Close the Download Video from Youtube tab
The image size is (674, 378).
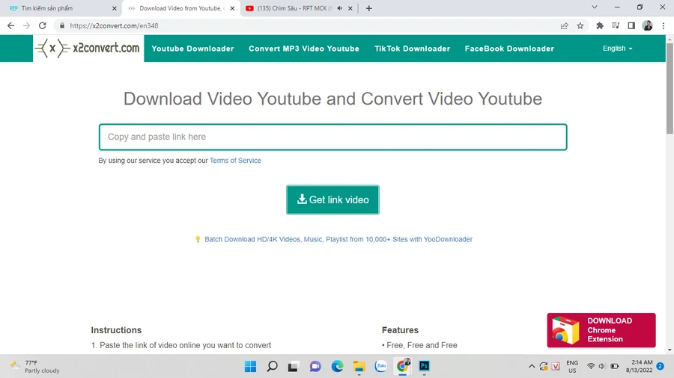point(232,8)
